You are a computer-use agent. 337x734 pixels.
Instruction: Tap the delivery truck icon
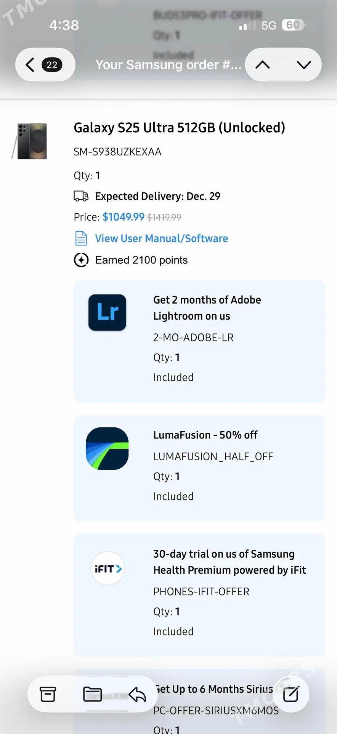[81, 196]
